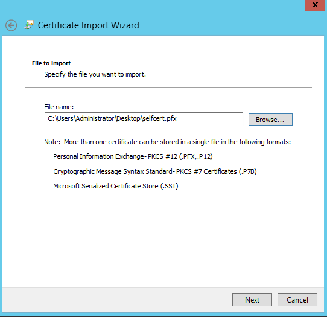Click the Cryptographic Message Syntax Standard PKCS #7 line
The height and width of the screenshot is (317, 327).
(x=154, y=171)
